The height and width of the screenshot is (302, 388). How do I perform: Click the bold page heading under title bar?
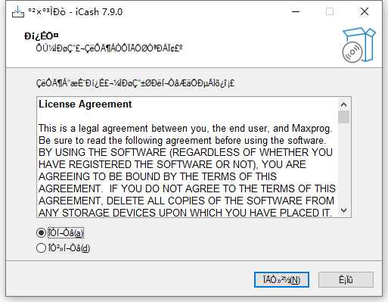point(42,36)
